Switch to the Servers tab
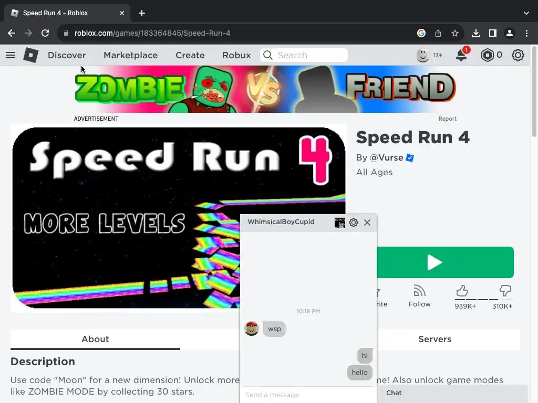The width and height of the screenshot is (538, 403). pos(434,340)
